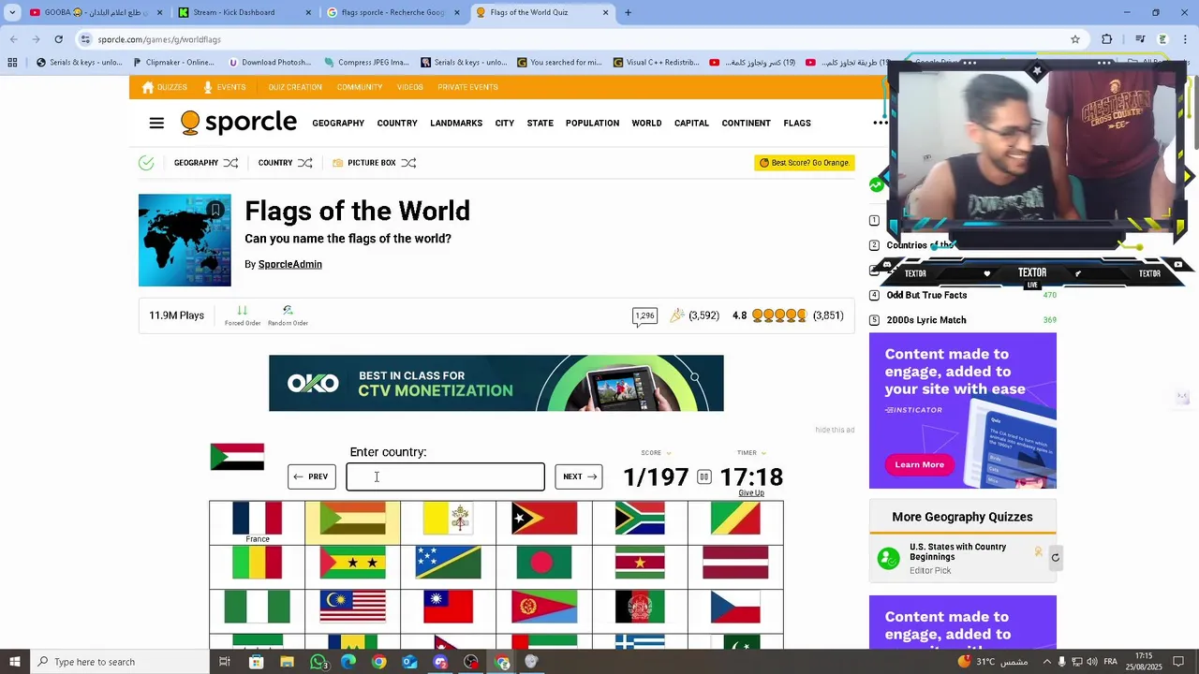Click Give Up under timer
Screen dimensions: 1199x674
751,493
